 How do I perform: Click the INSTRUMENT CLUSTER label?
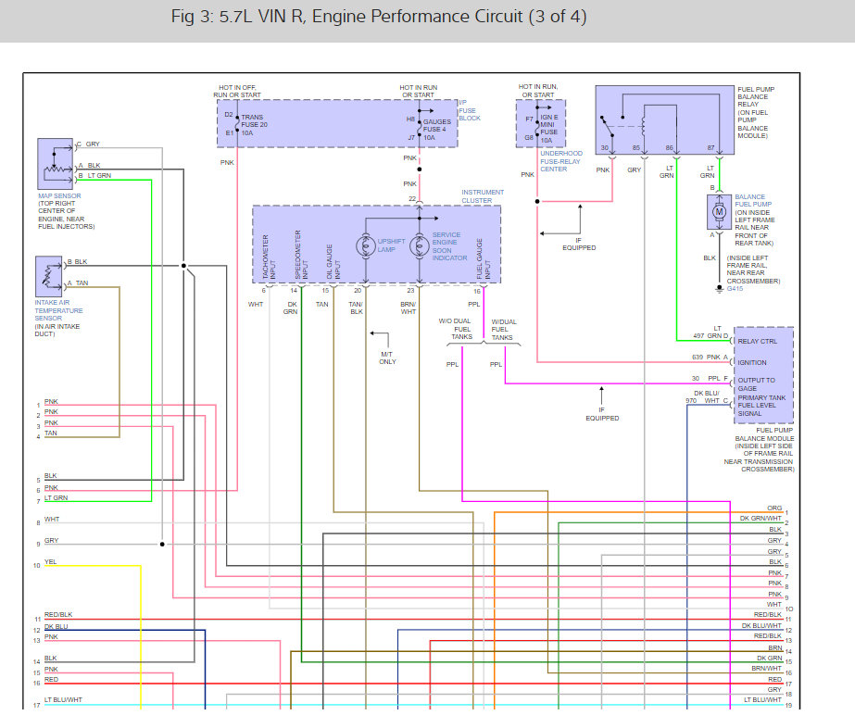click(x=483, y=196)
